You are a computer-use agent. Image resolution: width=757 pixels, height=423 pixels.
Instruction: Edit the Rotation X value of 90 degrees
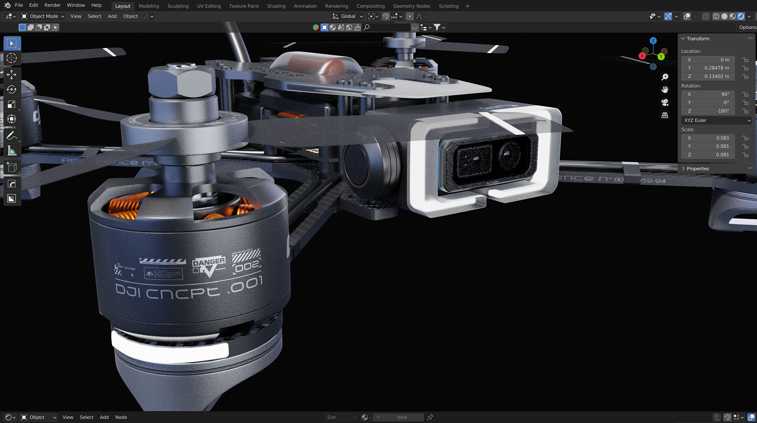(x=708, y=94)
